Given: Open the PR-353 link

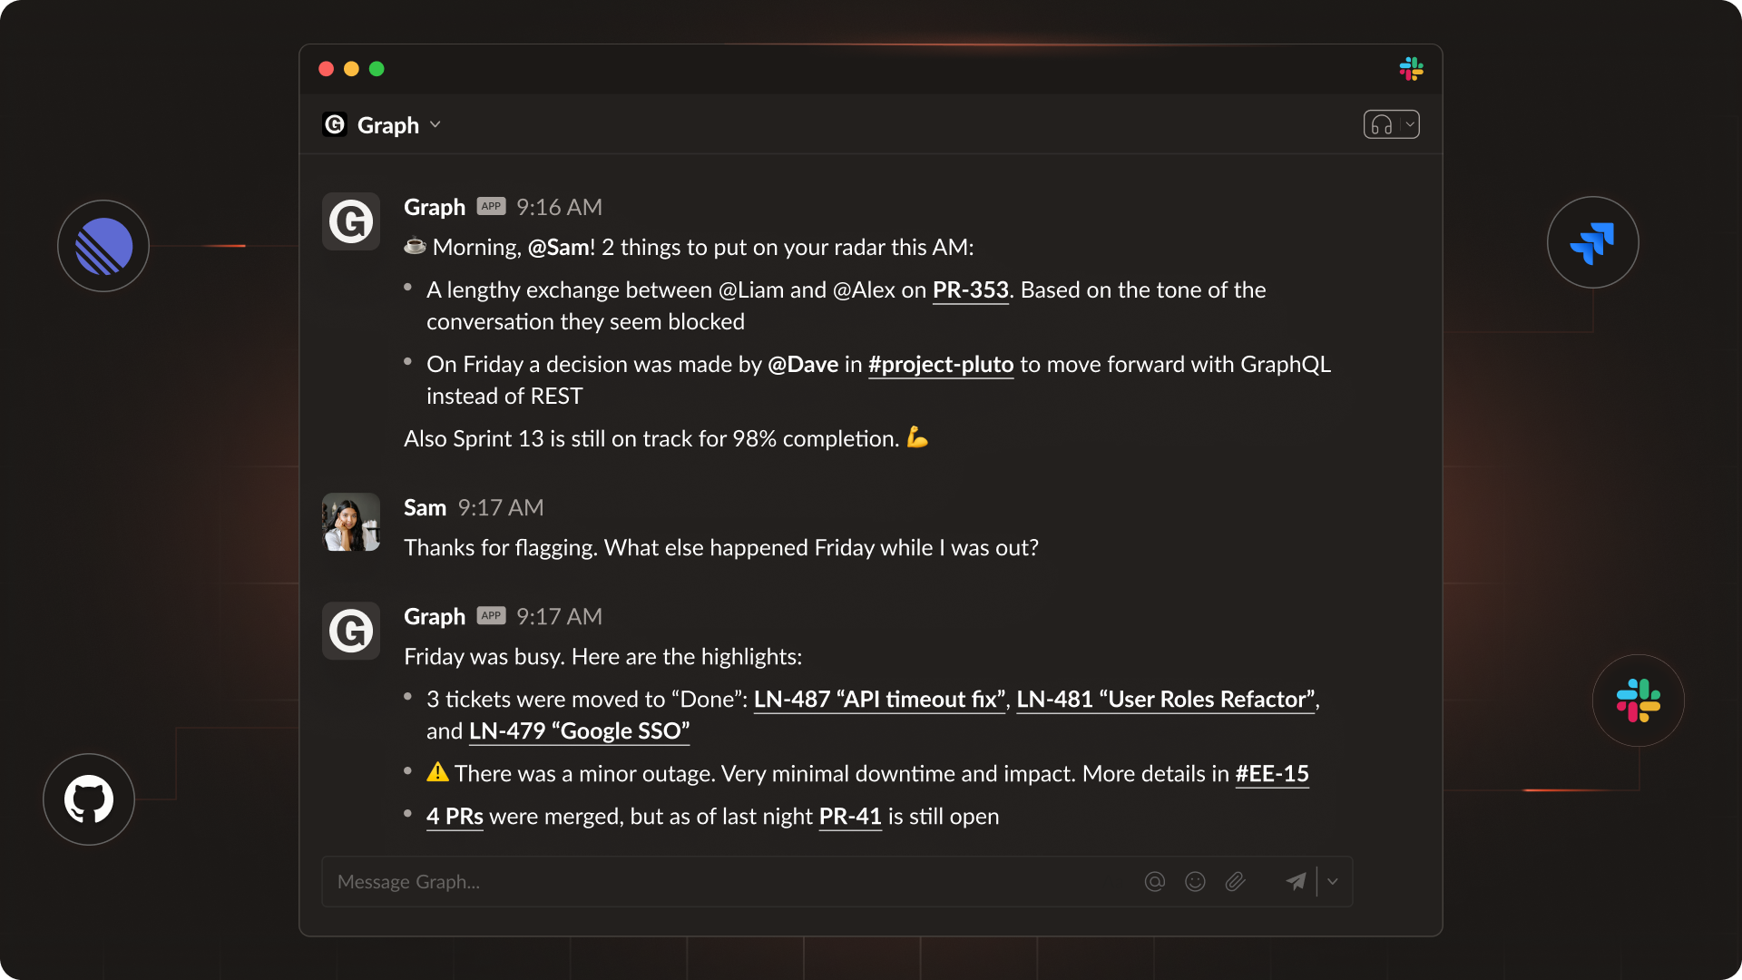Looking at the screenshot, I should (x=970, y=290).
